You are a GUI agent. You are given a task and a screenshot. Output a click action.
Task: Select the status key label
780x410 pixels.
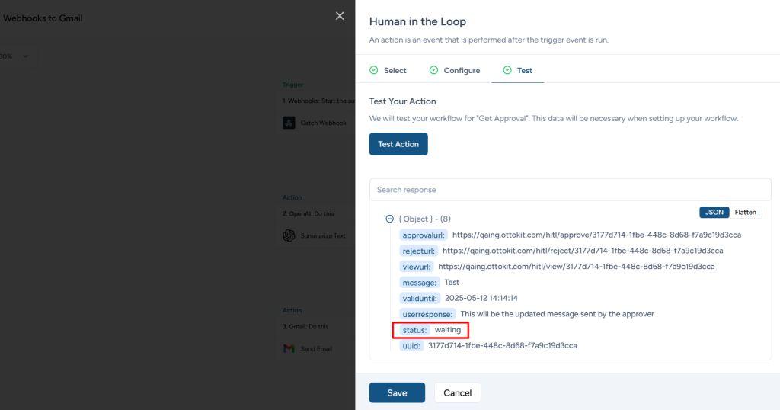[x=414, y=330]
